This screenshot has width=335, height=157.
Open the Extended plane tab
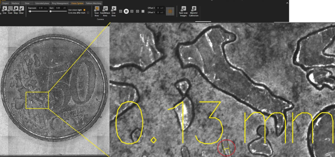[x=42, y=3]
